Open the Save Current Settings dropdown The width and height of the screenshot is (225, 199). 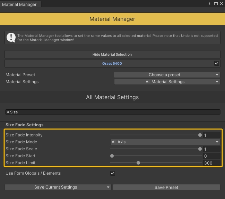[x=58, y=187]
